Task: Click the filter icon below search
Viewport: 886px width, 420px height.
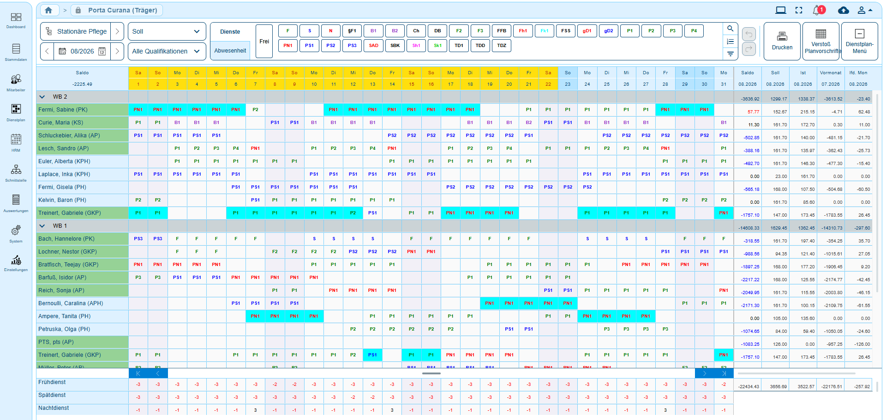Action: [x=730, y=54]
